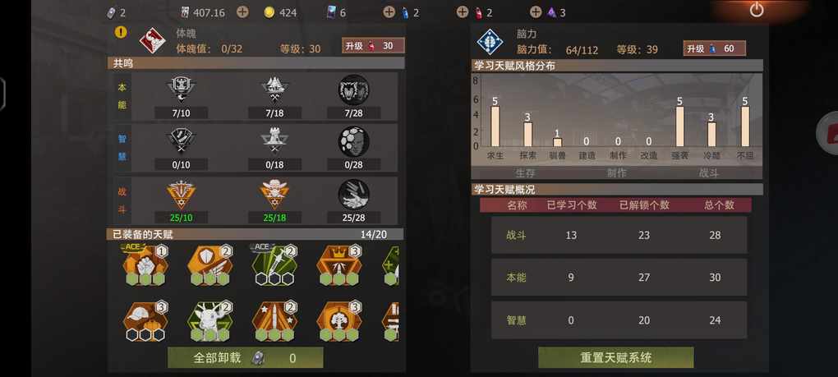Add more blue potions with plus button
Screen dimensions: 838x377
click(x=389, y=11)
